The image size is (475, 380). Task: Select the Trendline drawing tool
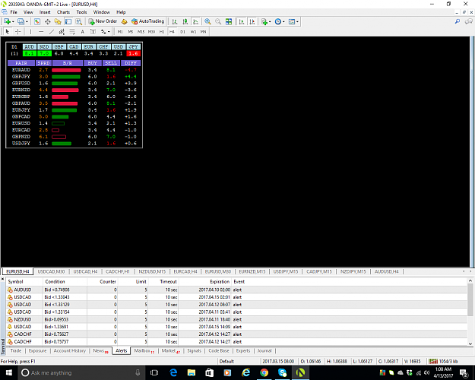[x=52, y=31]
